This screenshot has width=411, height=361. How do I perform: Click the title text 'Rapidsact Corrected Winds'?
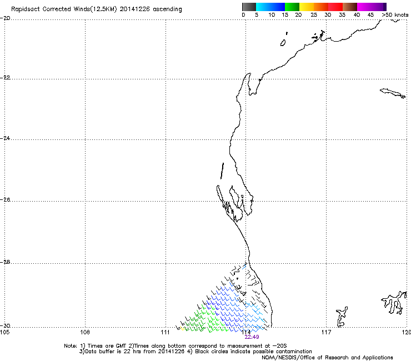tap(51, 9)
